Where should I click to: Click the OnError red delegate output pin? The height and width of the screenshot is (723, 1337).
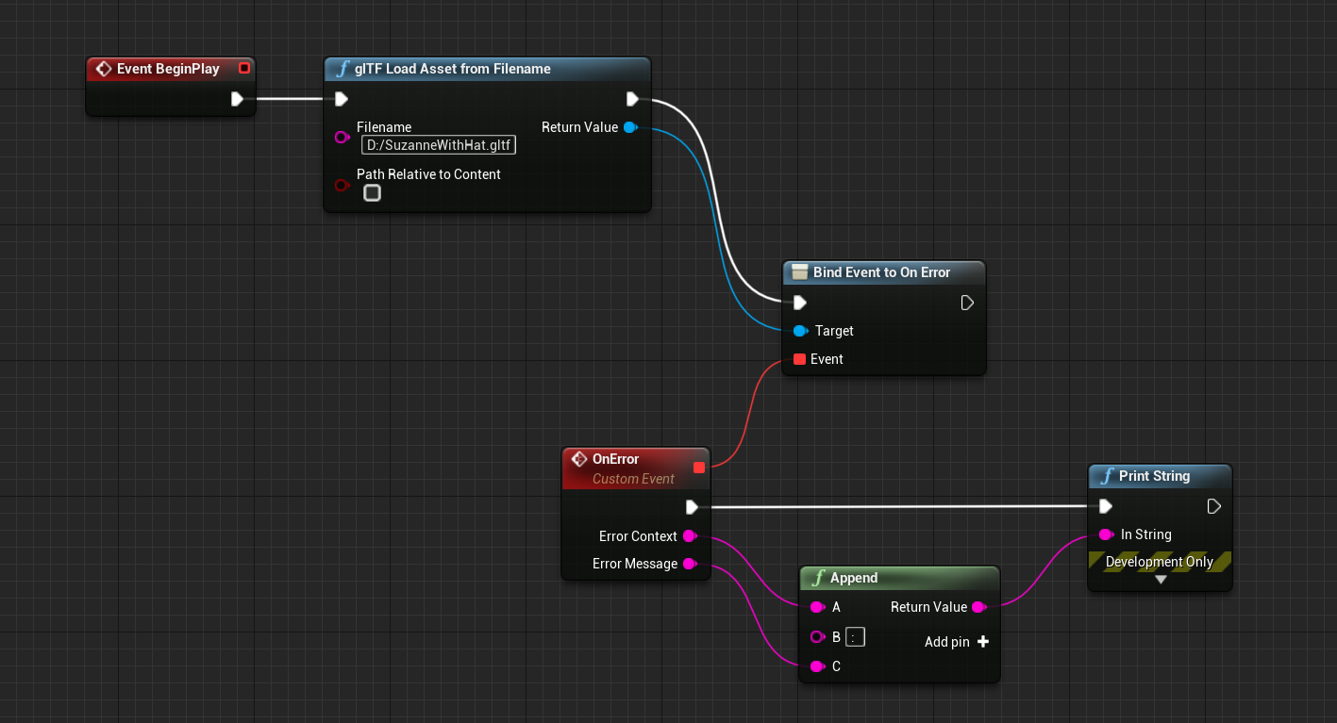(x=698, y=467)
